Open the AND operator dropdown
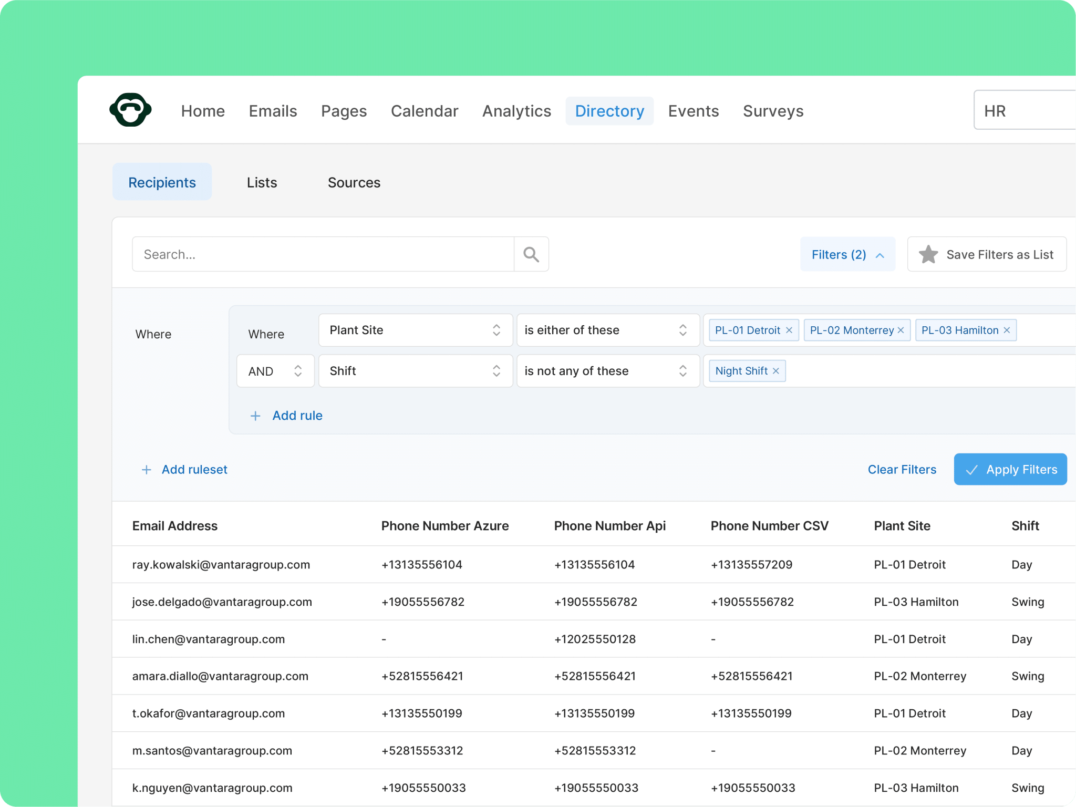Image resolution: width=1076 pixels, height=807 pixels. point(275,371)
